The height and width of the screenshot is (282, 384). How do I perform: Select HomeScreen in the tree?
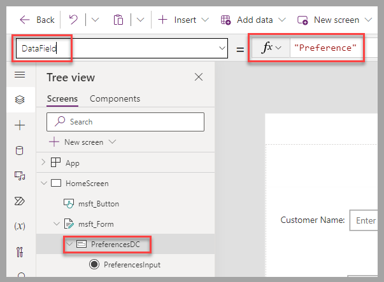pos(87,184)
